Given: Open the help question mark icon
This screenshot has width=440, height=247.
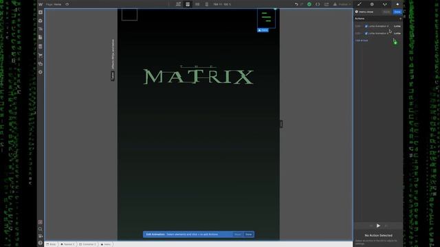Looking at the screenshot, I should pyautogui.click(x=41, y=243).
